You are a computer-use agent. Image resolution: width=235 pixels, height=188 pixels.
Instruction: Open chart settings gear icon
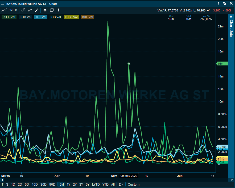[x=45, y=10]
